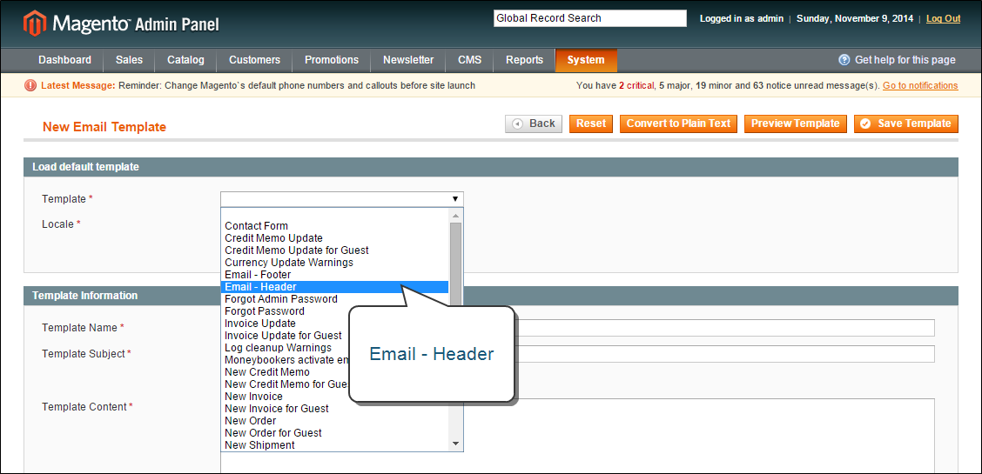The height and width of the screenshot is (474, 982).
Task: Click the Template Name input field
Action: coord(724,328)
